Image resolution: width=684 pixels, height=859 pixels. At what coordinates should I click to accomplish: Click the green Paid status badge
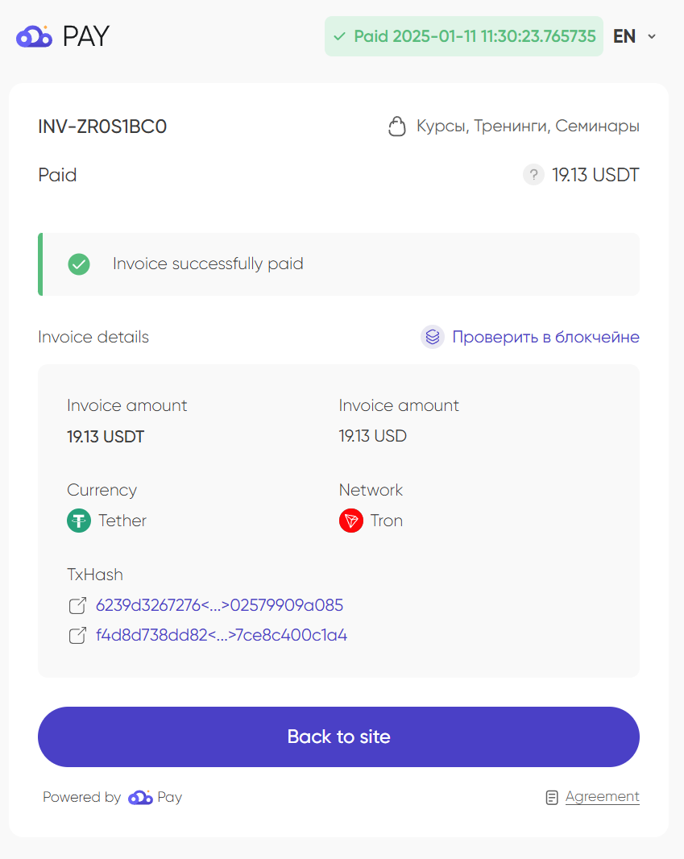464,36
